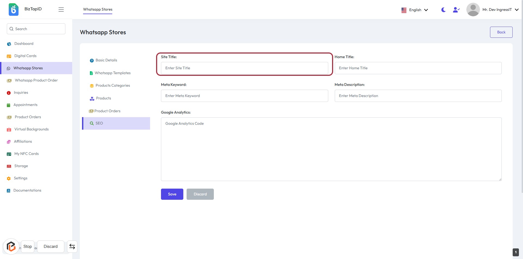Focus the Site Title input field
This screenshot has height=259, width=523.
coord(244,68)
